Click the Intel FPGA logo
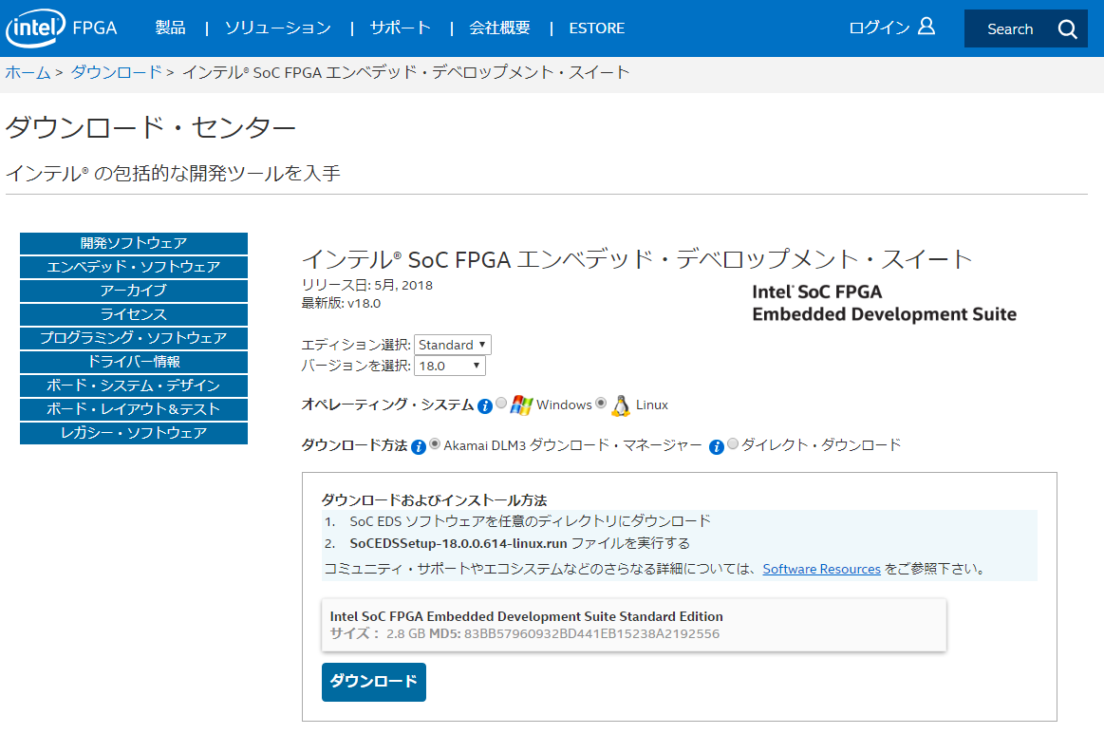1104x734 pixels. click(x=62, y=28)
